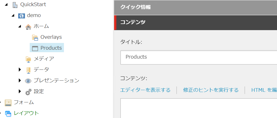This screenshot has width=277, height=118.
Task: Open the クイック情報 section header
Action: 196,7
